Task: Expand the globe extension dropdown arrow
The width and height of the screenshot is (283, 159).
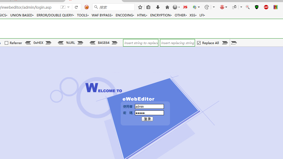Action: pyautogui.click(x=179, y=7)
